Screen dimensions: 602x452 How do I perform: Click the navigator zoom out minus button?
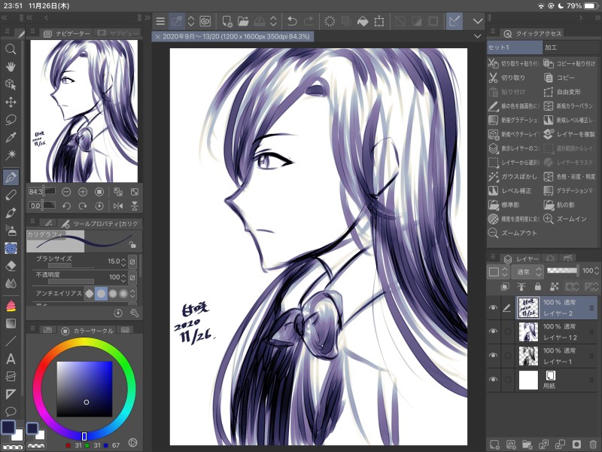[x=66, y=192]
